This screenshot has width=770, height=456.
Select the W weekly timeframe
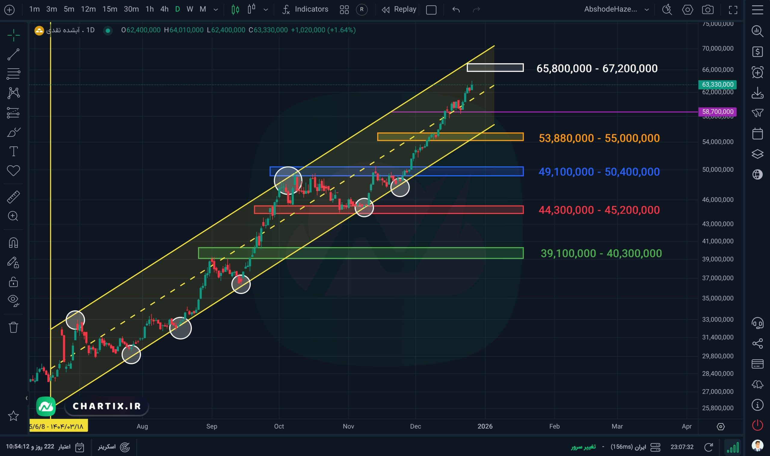click(190, 9)
